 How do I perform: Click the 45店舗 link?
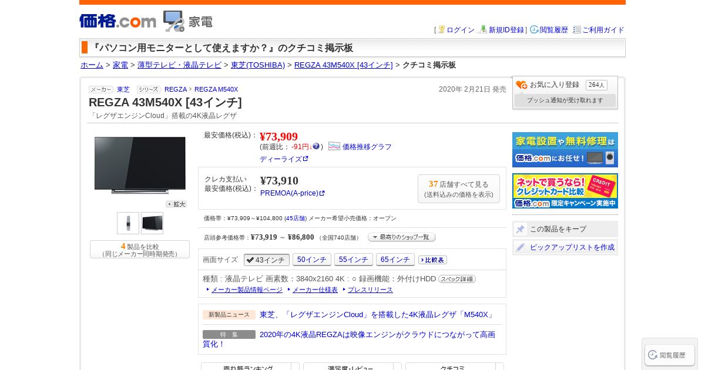pos(296,218)
